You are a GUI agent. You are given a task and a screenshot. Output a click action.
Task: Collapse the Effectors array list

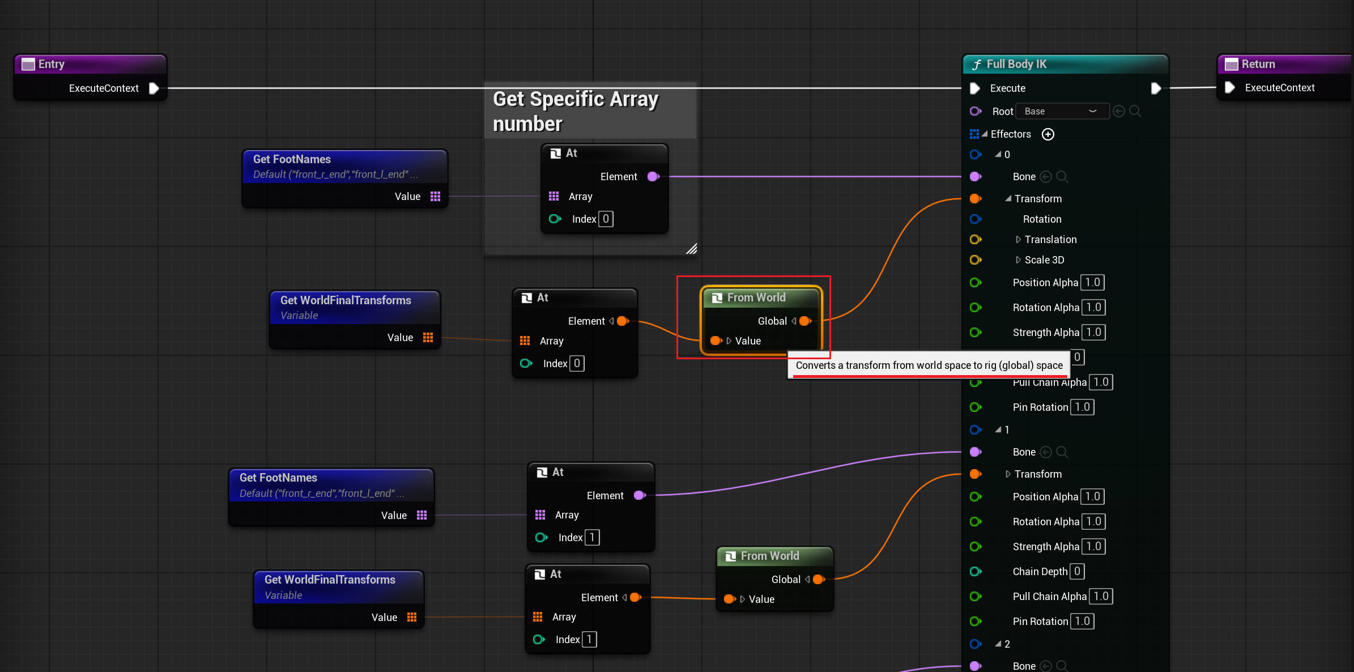point(985,134)
